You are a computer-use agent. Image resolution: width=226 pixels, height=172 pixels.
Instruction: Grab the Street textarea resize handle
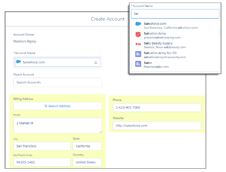(100, 132)
